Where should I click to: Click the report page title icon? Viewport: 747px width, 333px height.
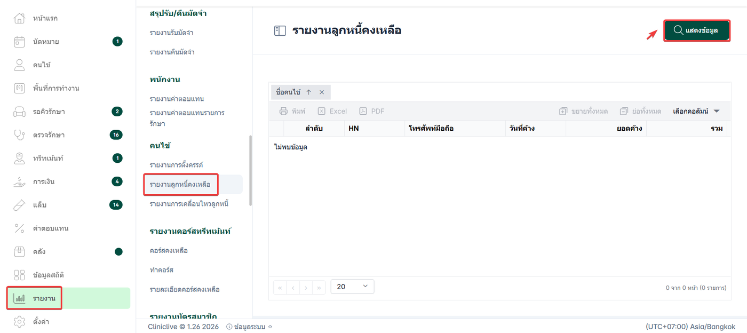280,31
